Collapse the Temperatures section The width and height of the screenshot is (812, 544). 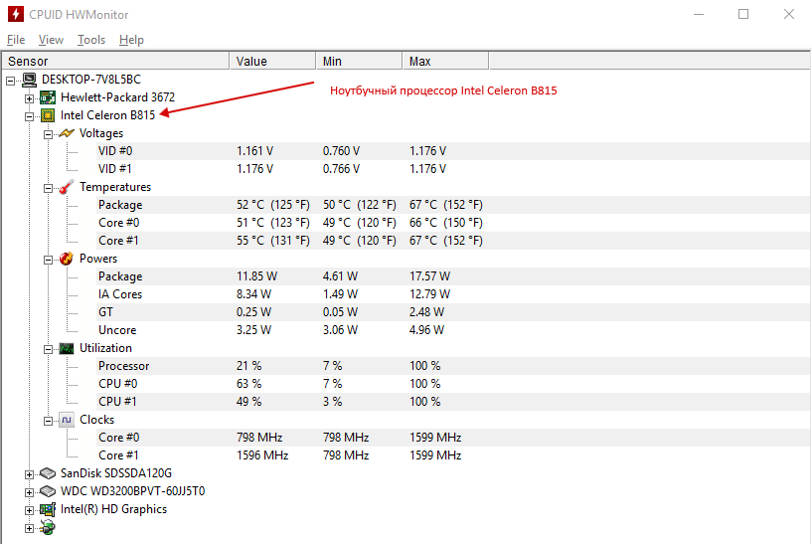[x=47, y=187]
